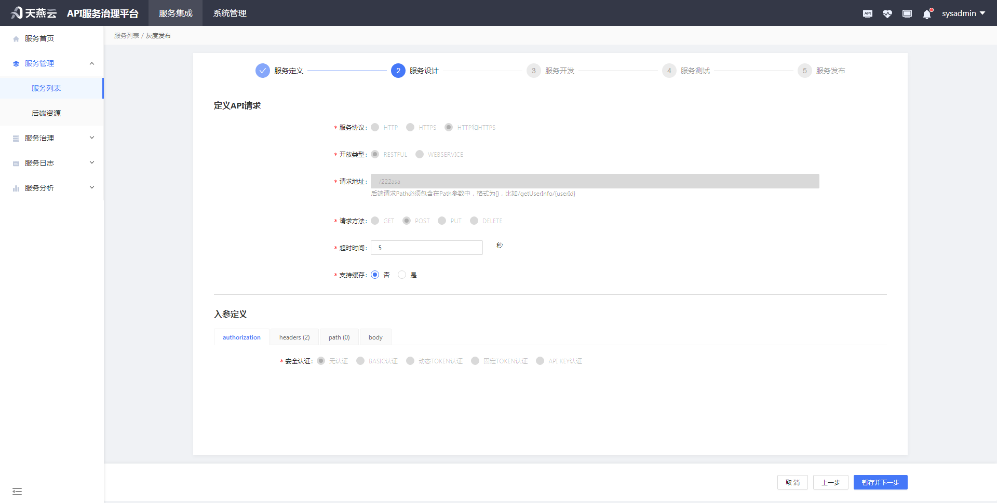
Task: Click the 服务分析 bar chart icon
Action: point(15,187)
